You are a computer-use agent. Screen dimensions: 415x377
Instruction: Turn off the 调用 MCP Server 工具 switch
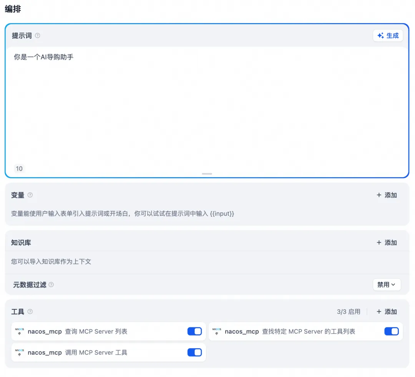pyautogui.click(x=195, y=352)
